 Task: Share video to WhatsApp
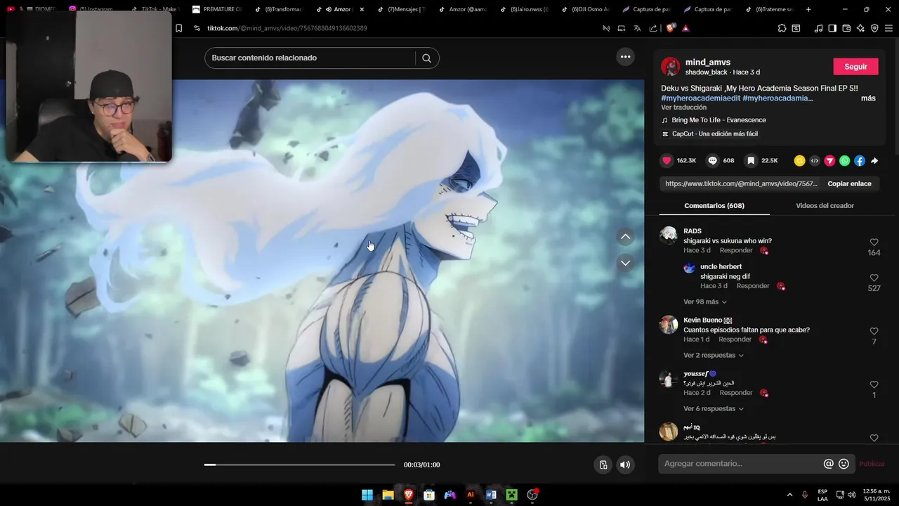tap(844, 161)
